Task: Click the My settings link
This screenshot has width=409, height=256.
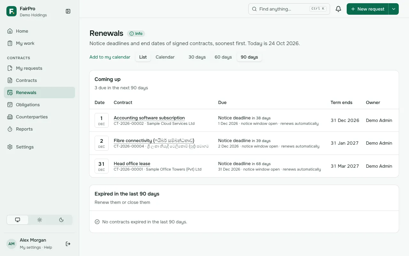Action: point(30,247)
